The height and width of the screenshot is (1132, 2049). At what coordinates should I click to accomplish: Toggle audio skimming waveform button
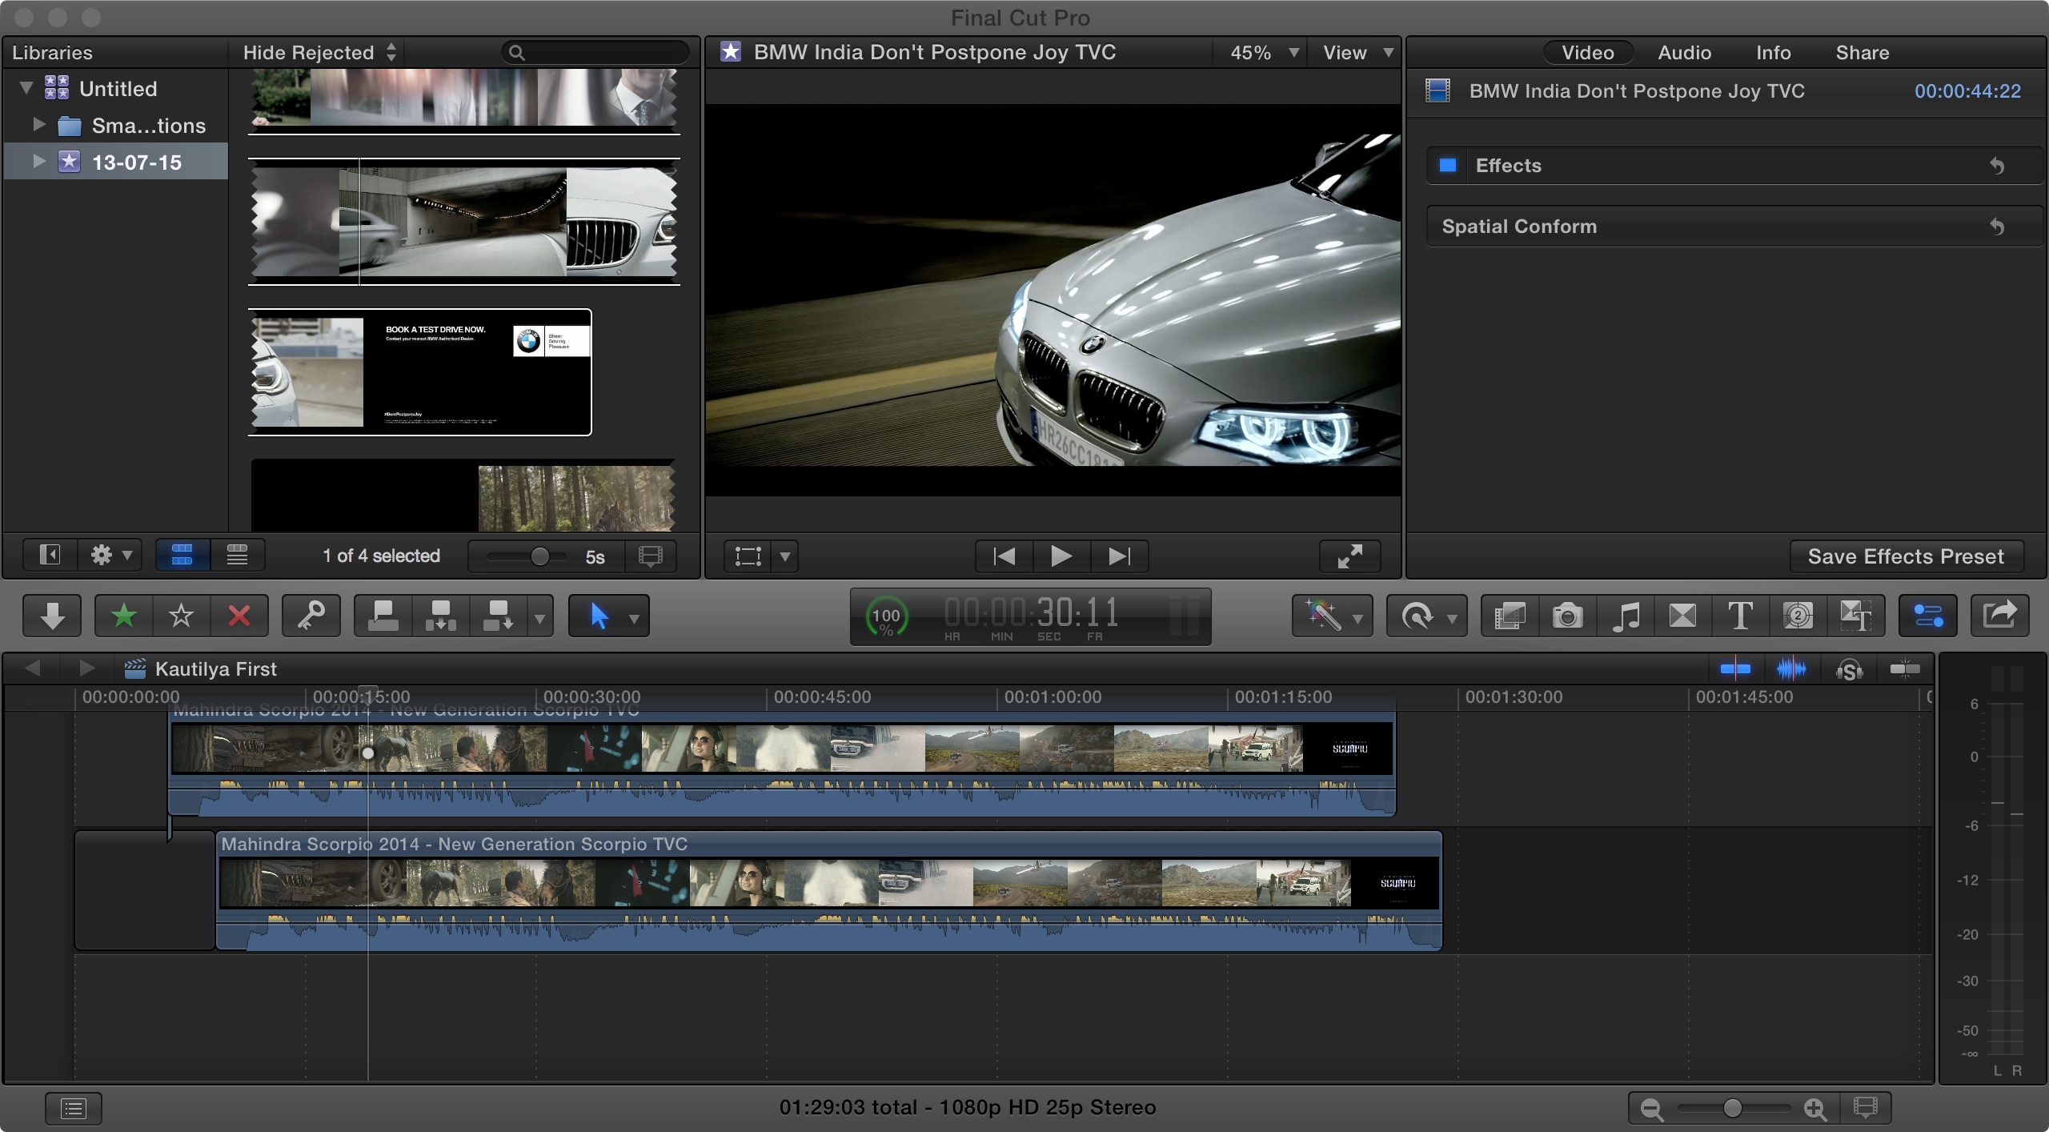1791,668
